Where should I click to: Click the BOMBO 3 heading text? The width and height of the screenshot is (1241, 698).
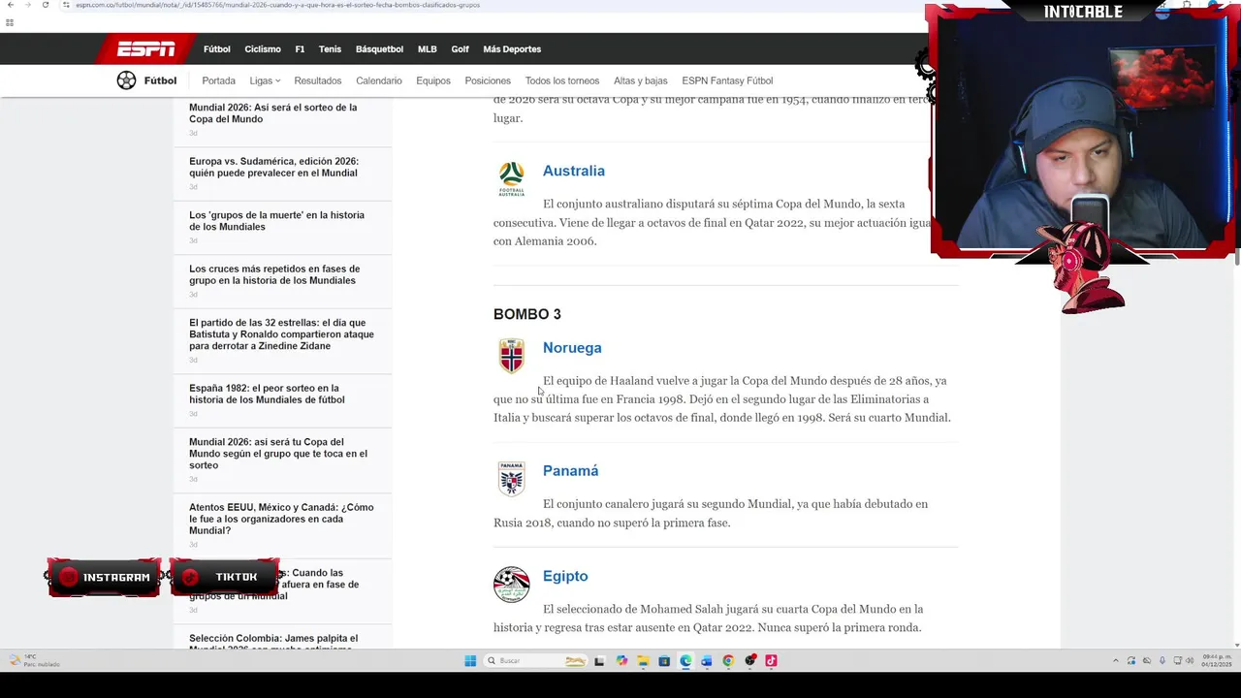[x=527, y=314]
